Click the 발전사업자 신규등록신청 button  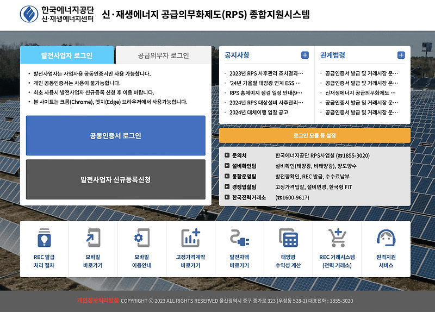click(x=116, y=179)
